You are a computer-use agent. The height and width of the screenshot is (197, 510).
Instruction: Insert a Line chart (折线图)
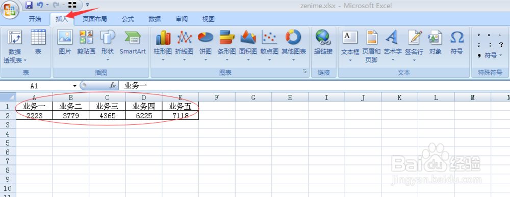[x=184, y=45]
